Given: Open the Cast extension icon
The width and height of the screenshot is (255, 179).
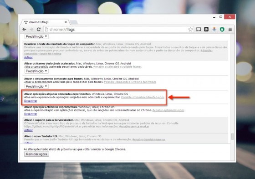Looking at the screenshot, I should [x=199, y=30].
